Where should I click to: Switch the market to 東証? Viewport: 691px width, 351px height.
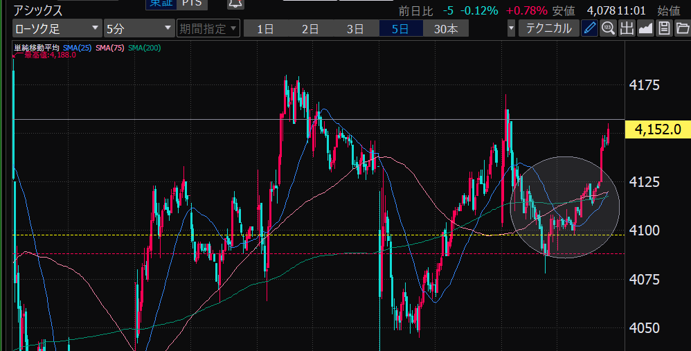coord(160,3)
